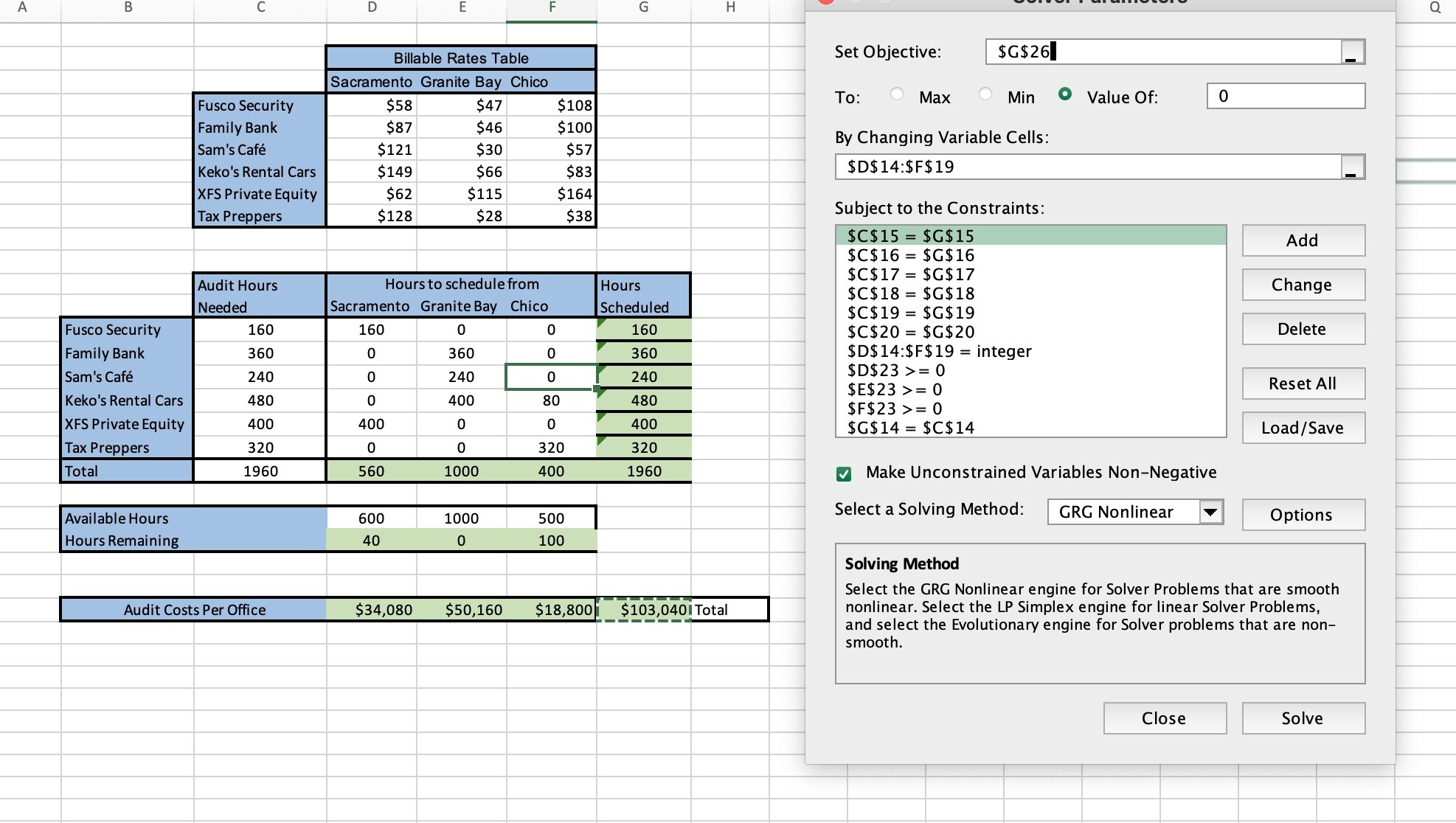
Task: Open Load/Save dialog
Action: click(x=1303, y=428)
